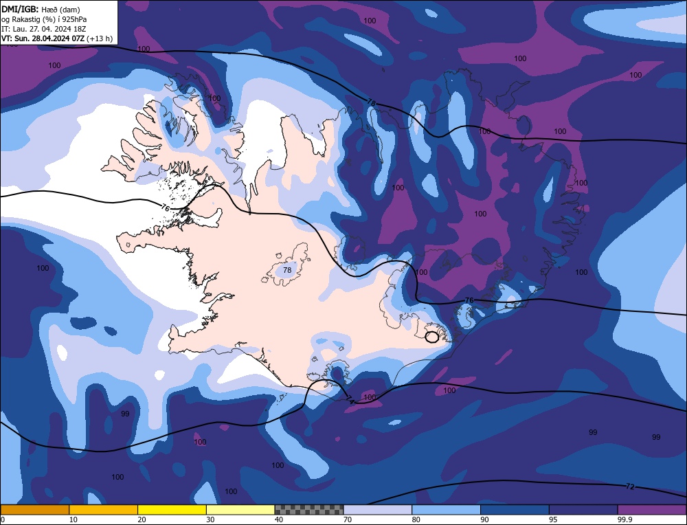The width and height of the screenshot is (687, 525).
Task: Click the 'og Rakastig (%) í 925hPa' line
Action: (x=44, y=19)
